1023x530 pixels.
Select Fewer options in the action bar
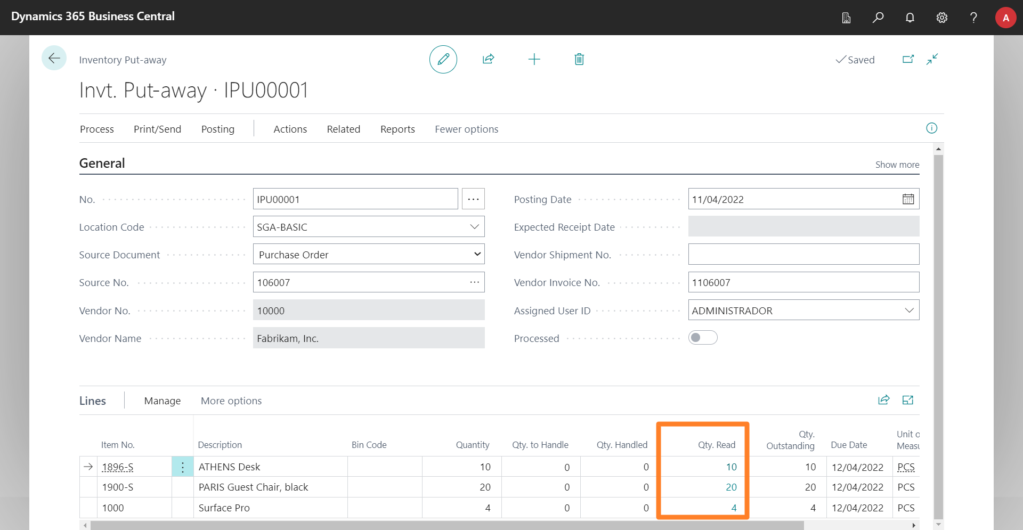pyautogui.click(x=466, y=129)
